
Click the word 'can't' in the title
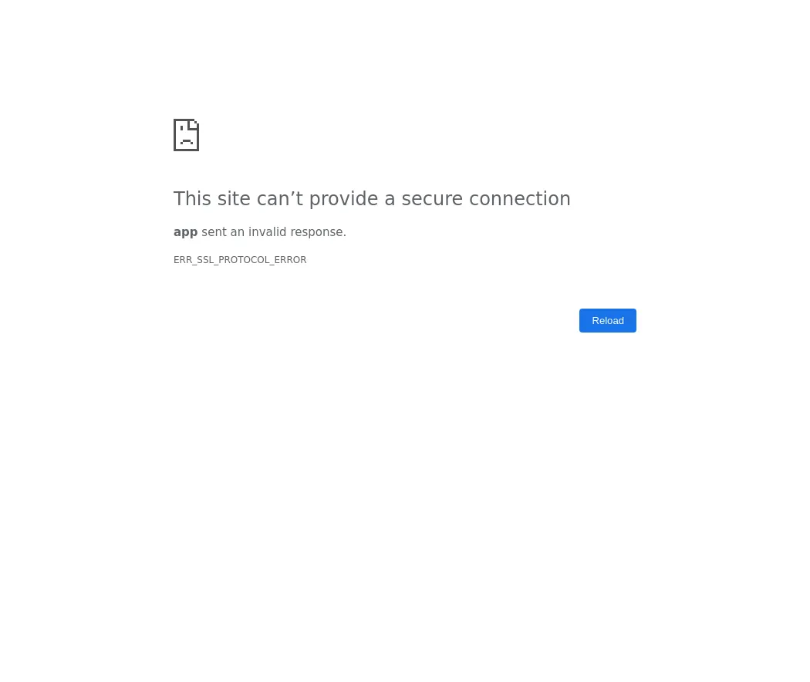click(279, 199)
